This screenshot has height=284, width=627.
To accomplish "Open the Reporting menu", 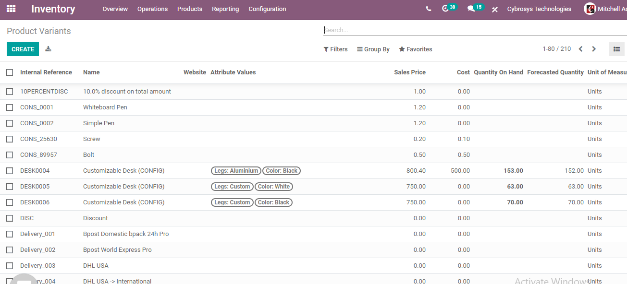I will 225,9.
